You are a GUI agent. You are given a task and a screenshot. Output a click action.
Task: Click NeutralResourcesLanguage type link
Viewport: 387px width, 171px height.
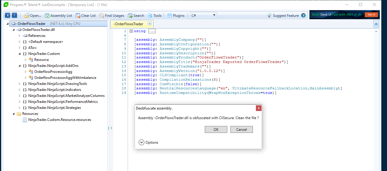(x=188, y=88)
